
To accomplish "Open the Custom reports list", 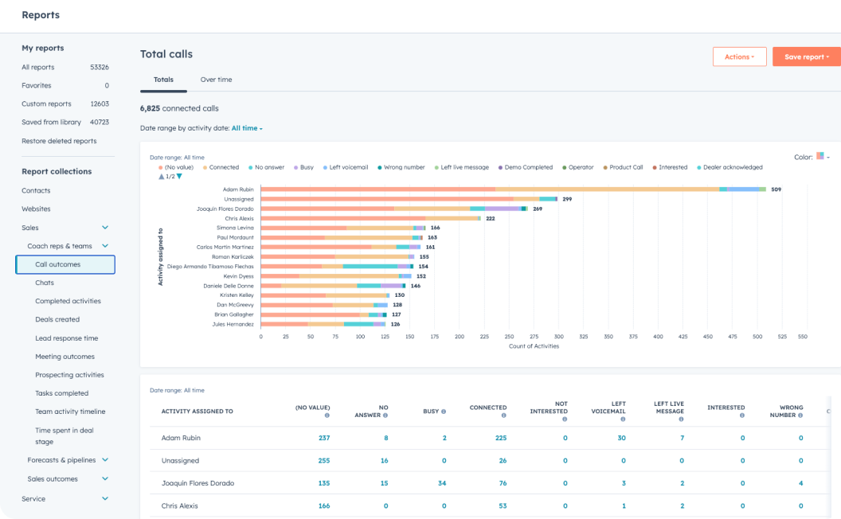I will tap(46, 103).
